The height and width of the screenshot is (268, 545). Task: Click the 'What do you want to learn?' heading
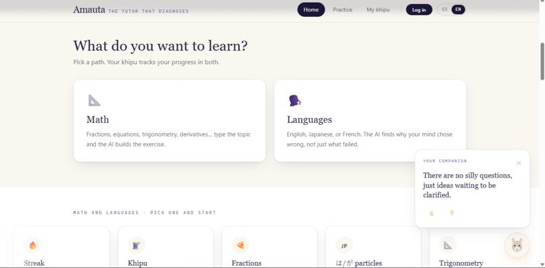tap(160, 46)
